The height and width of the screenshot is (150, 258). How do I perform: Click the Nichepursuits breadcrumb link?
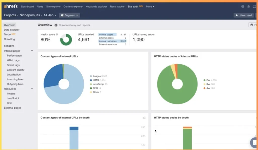(30, 15)
